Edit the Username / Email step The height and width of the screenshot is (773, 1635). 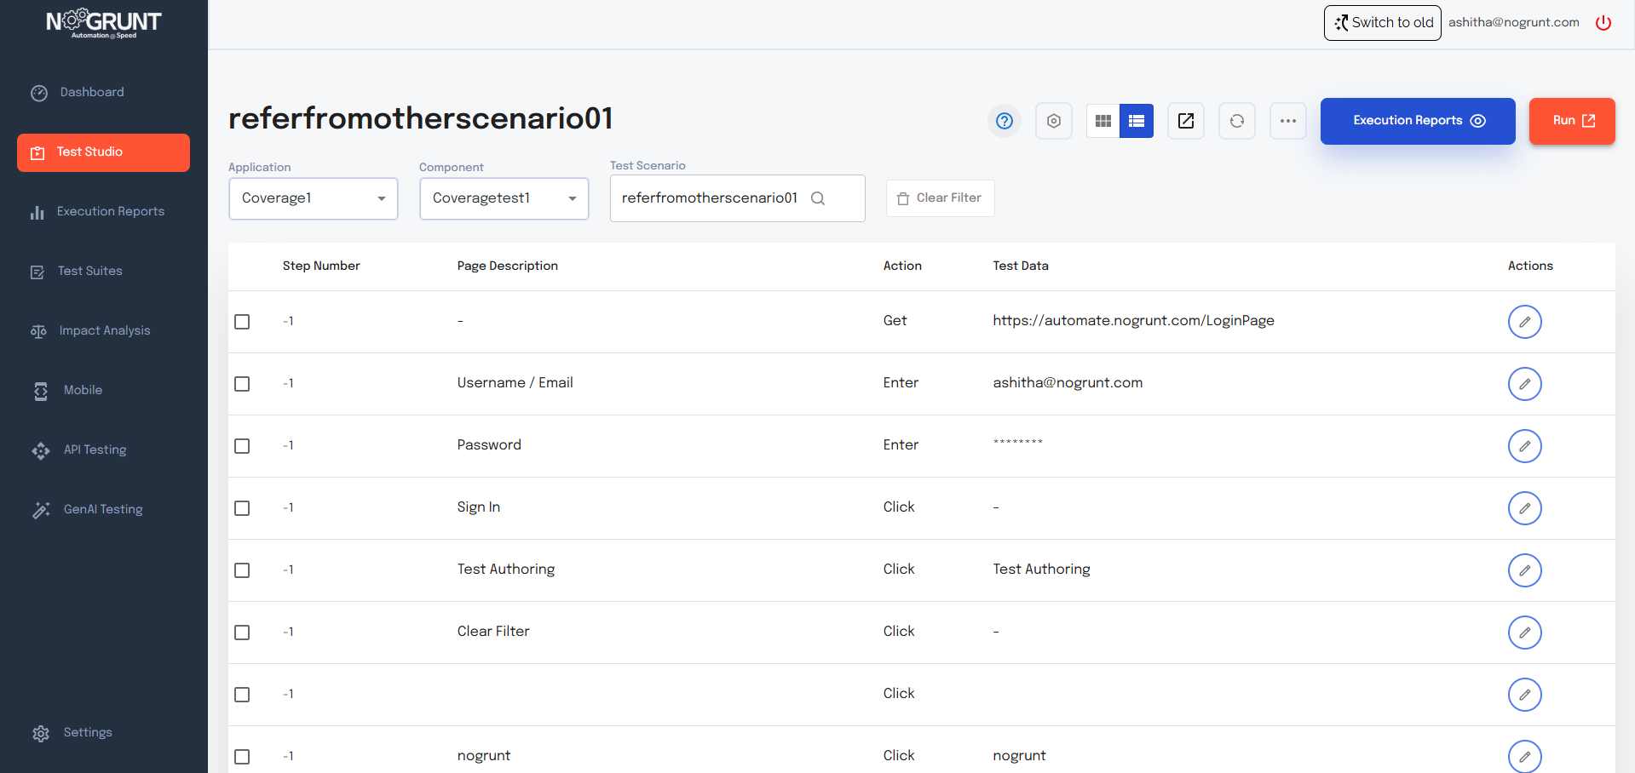(1525, 384)
